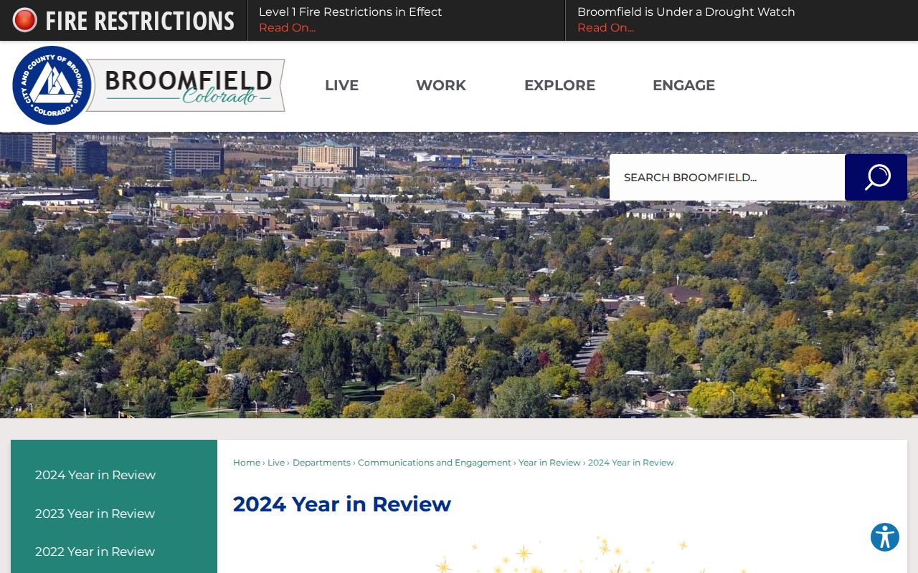Open the ENGAGE navigation menu
This screenshot has height=573, width=918.
(683, 85)
